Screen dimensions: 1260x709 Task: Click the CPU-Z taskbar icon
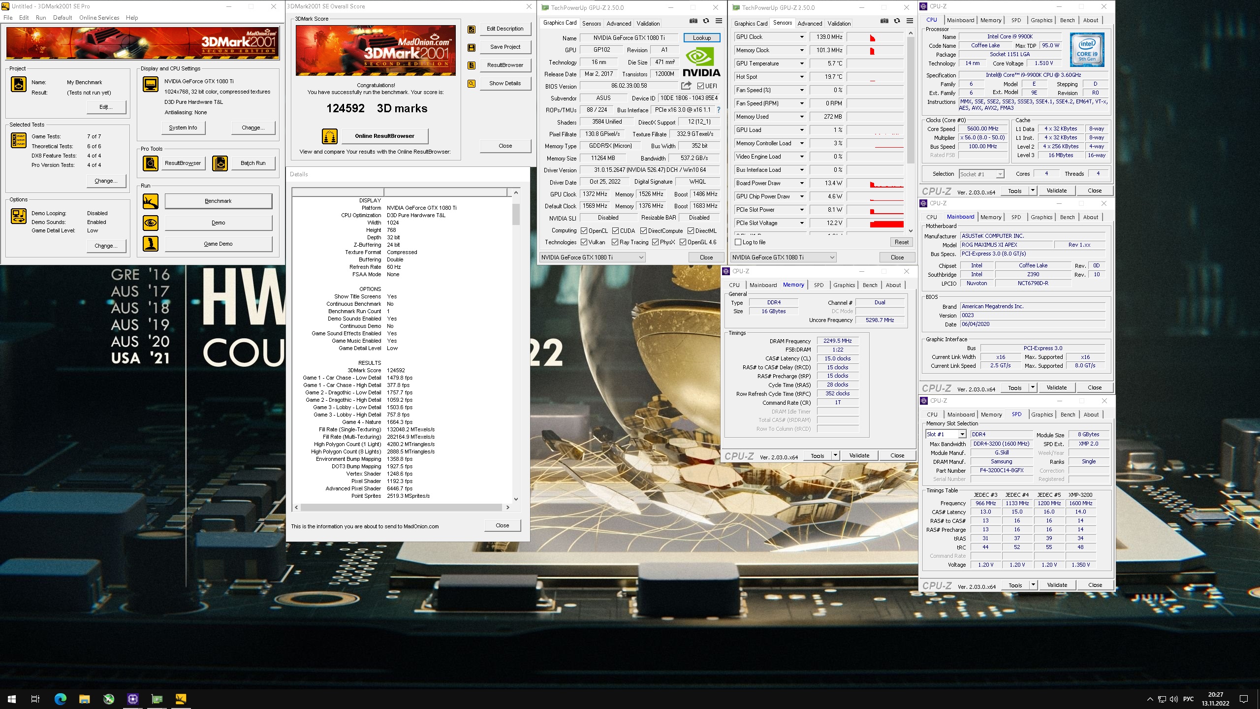[x=133, y=699]
